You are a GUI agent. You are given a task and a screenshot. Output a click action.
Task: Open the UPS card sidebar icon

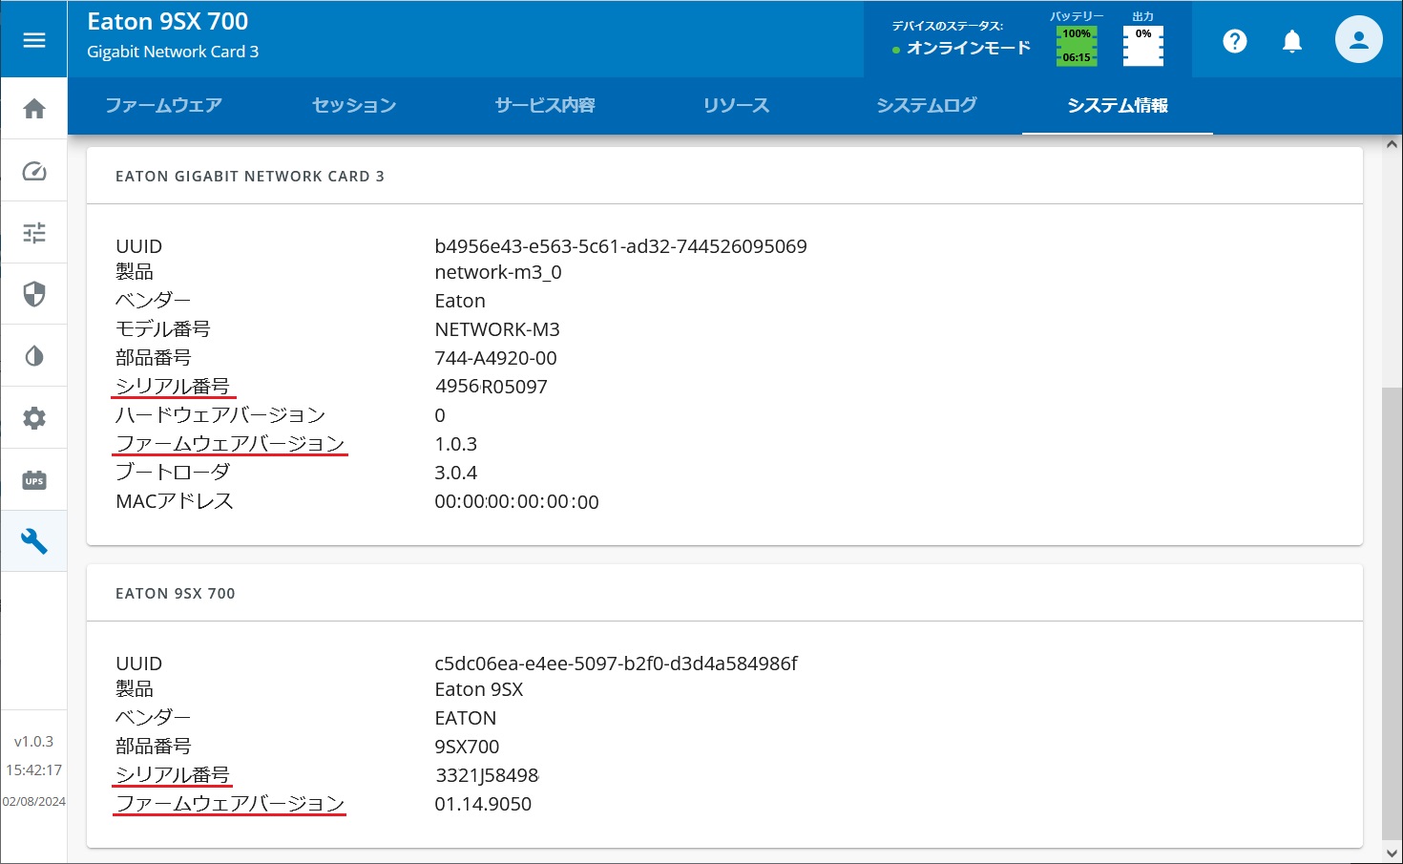[34, 480]
